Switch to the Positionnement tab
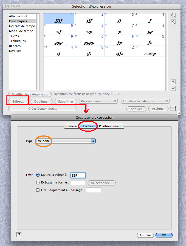 pos(111,126)
